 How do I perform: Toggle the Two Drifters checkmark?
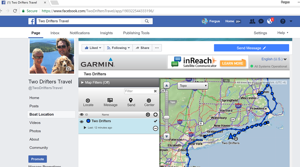(x=156, y=121)
